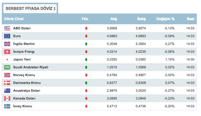Click the red down arrow for Euro
Screen dimensions: 201x116
(86, 36)
